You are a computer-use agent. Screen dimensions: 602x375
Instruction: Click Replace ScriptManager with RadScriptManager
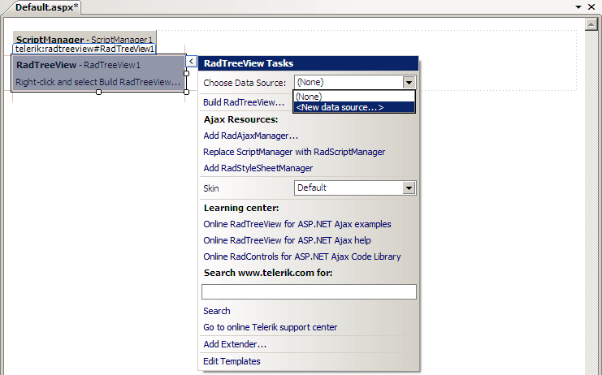tap(294, 152)
